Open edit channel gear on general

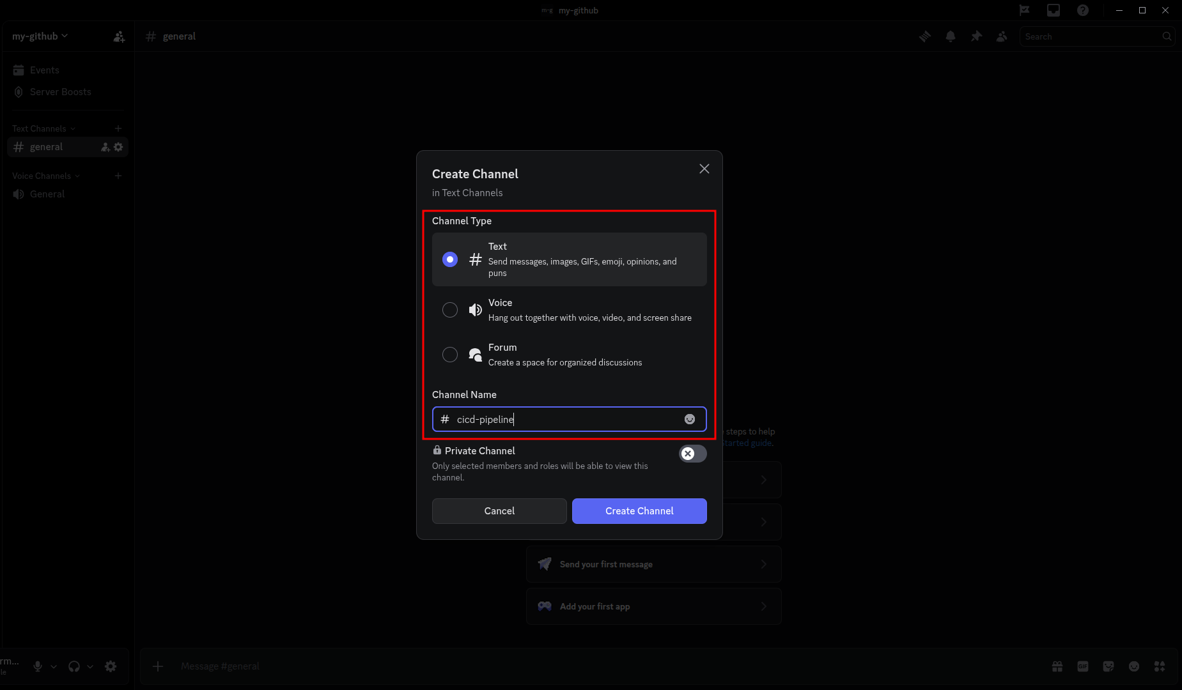click(118, 147)
